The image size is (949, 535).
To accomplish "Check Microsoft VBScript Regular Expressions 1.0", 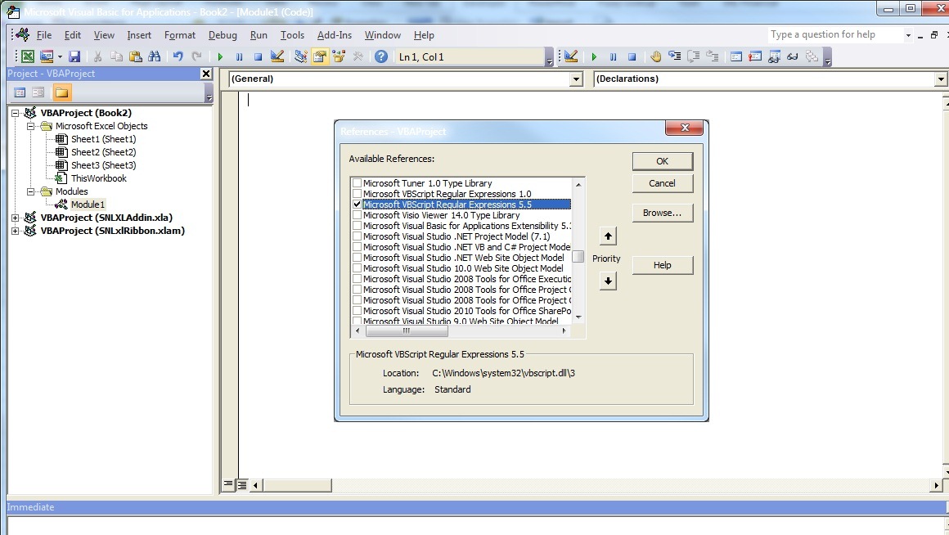I will coord(357,194).
